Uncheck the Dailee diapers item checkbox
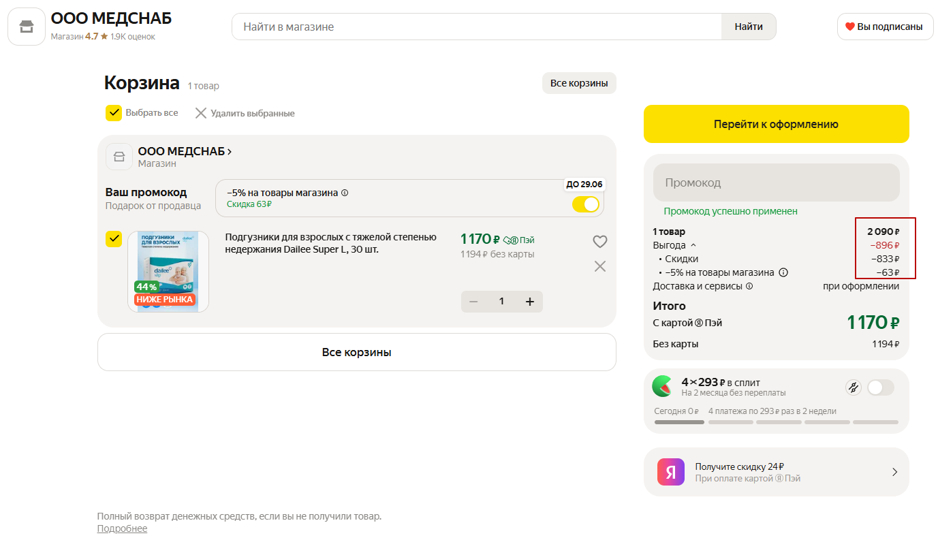The height and width of the screenshot is (540, 938). 114,239
